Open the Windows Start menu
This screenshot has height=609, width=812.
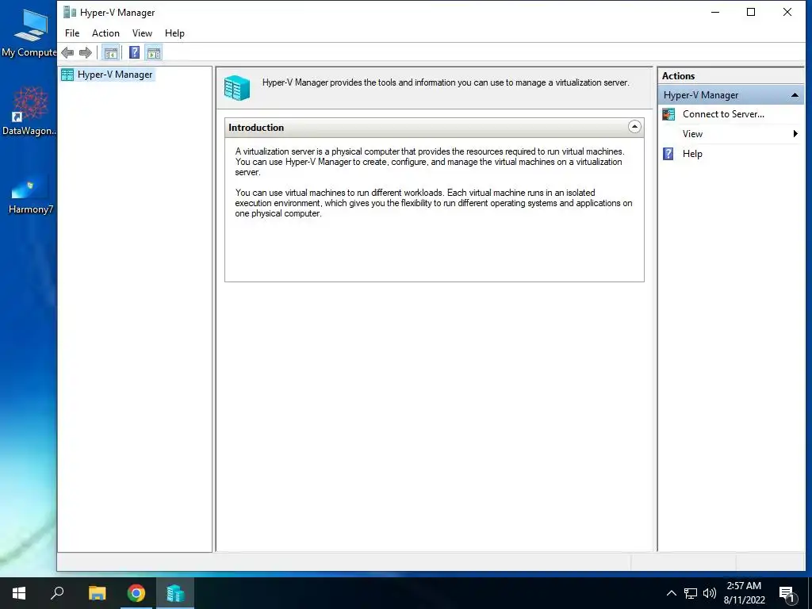pyautogui.click(x=19, y=593)
